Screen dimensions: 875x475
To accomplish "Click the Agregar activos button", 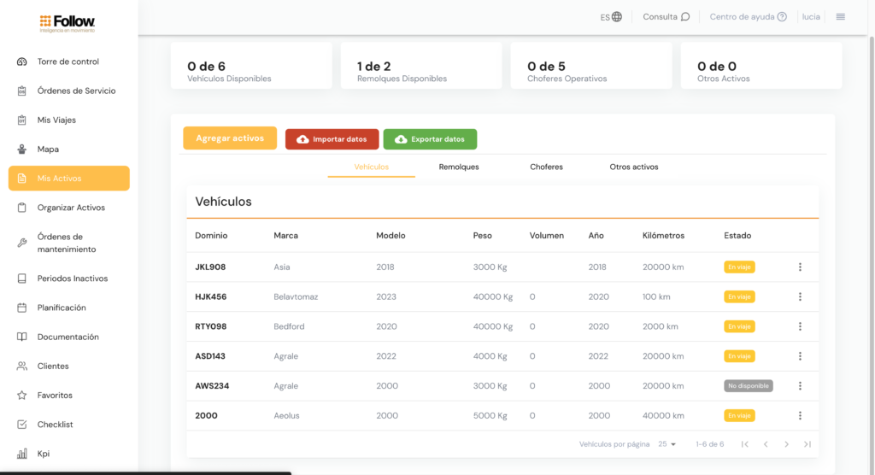I will (230, 138).
